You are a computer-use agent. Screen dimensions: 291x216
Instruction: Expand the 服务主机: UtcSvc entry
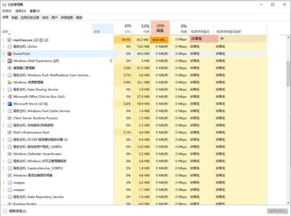3,47
